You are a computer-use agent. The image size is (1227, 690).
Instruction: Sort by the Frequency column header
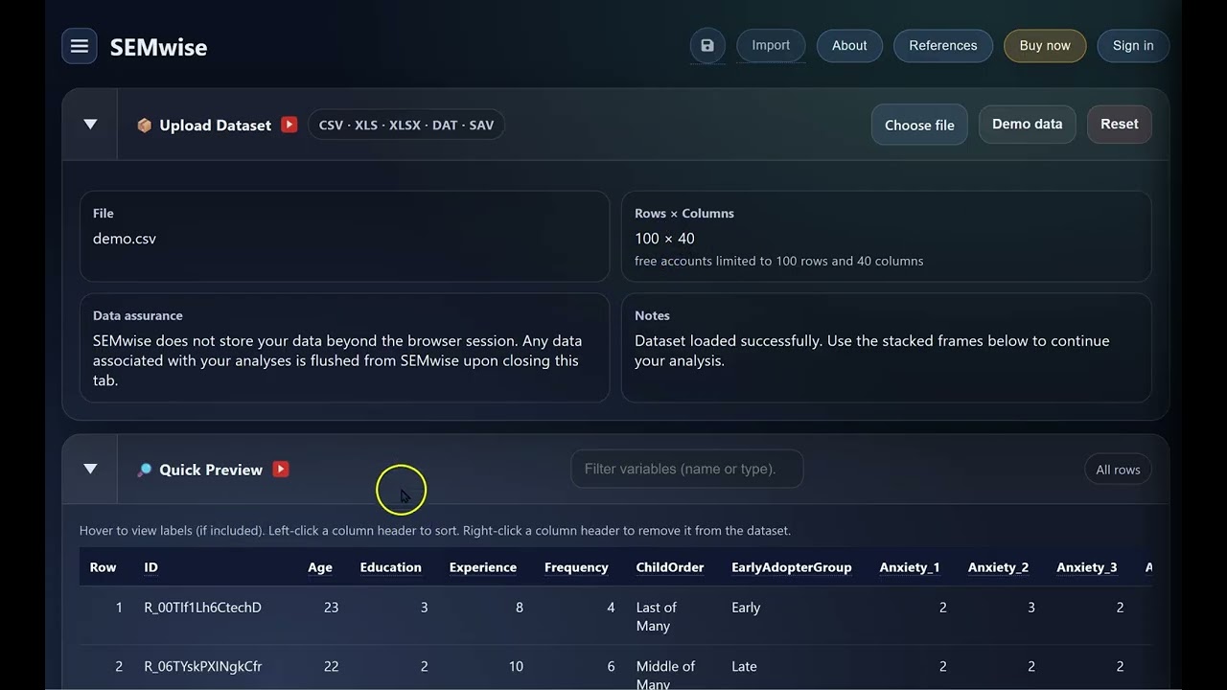576,567
